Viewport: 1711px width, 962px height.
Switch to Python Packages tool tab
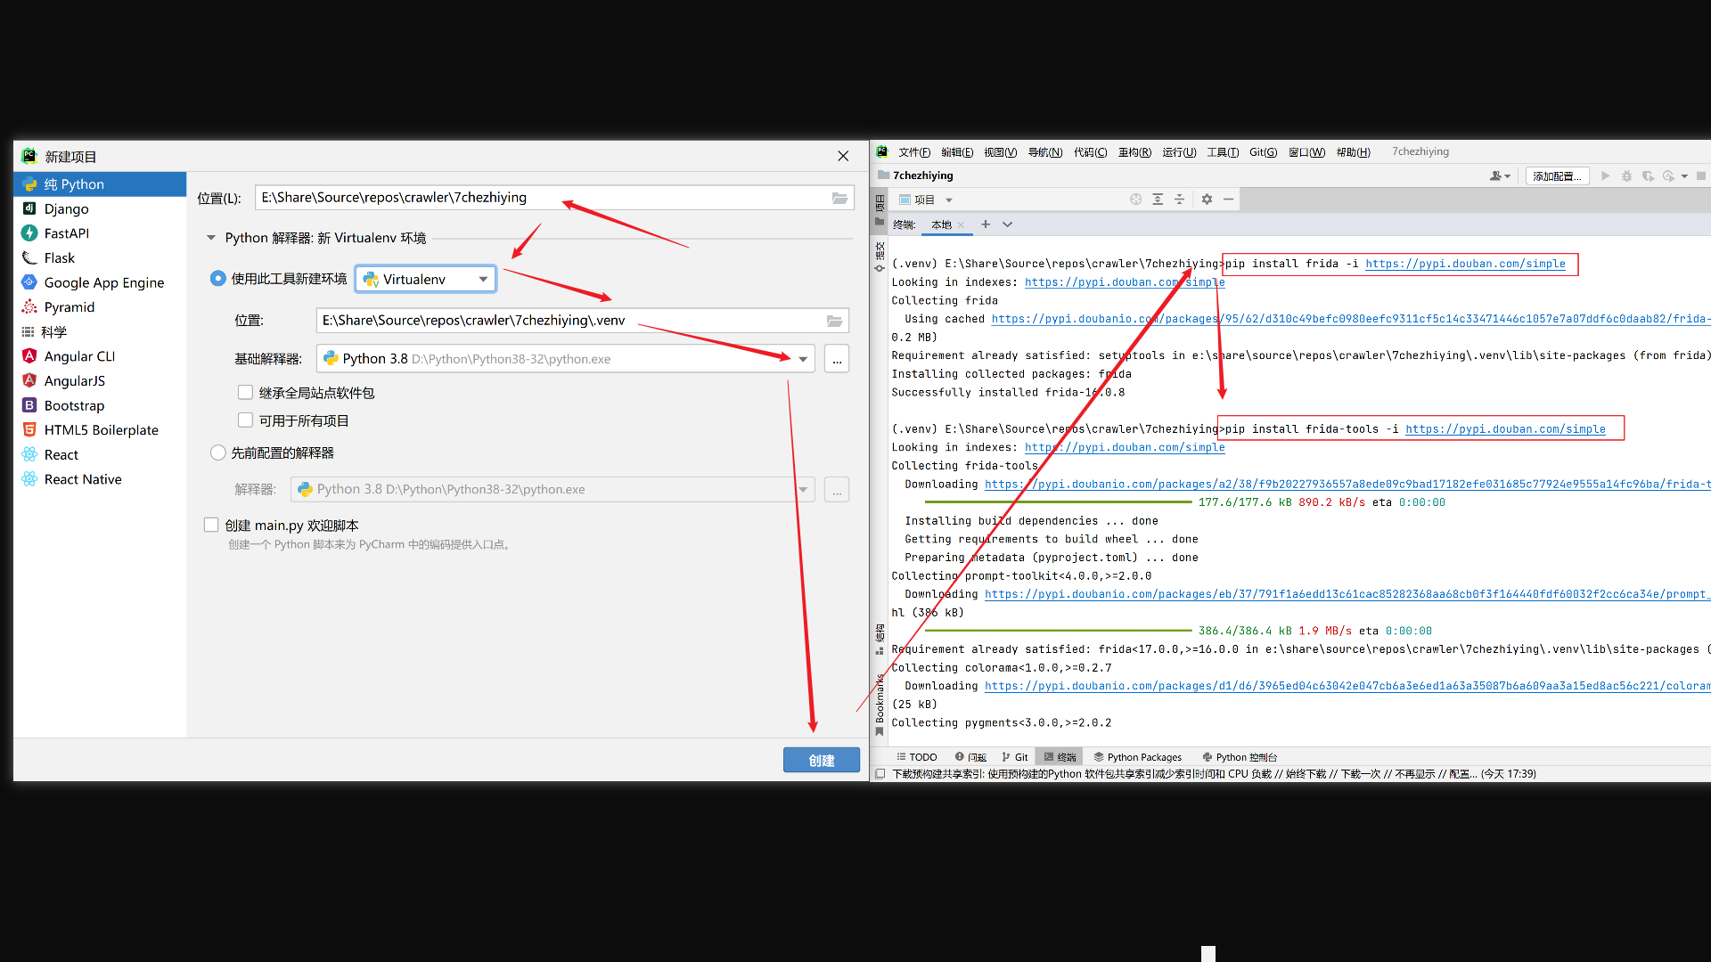[x=1137, y=757]
